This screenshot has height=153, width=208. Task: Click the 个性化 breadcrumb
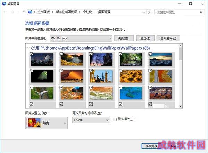[87, 12]
